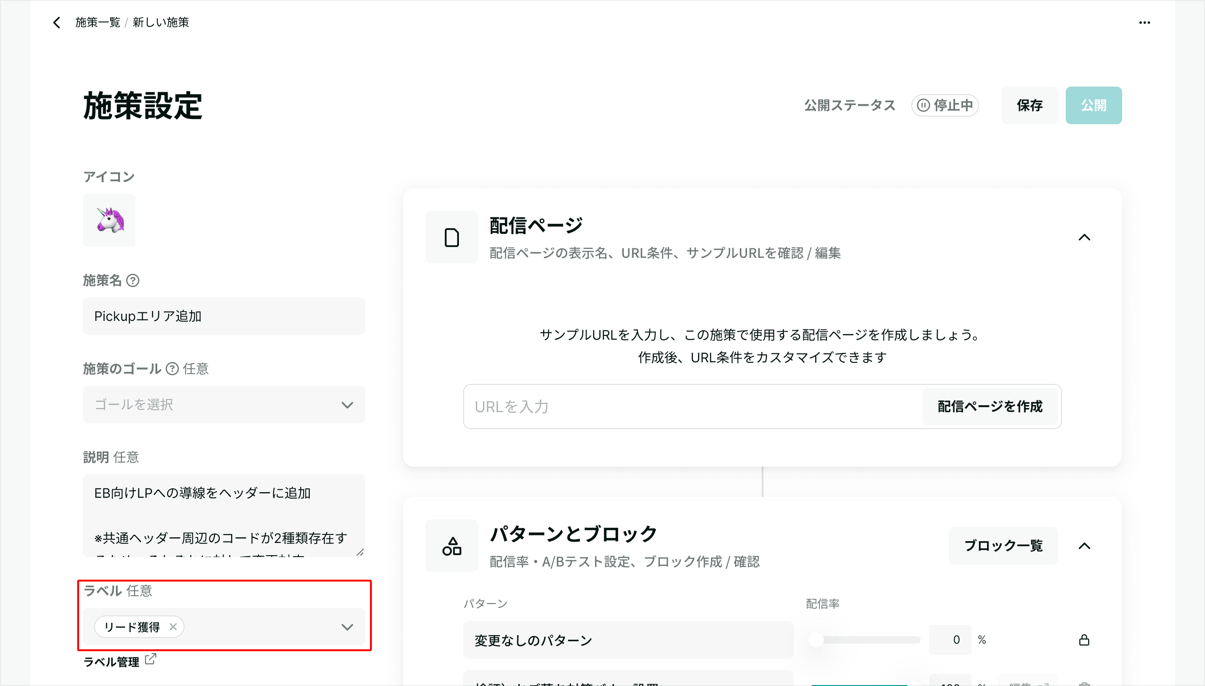Click the help icon beside 施策名
Image resolution: width=1205 pixels, height=686 pixels.
133,281
